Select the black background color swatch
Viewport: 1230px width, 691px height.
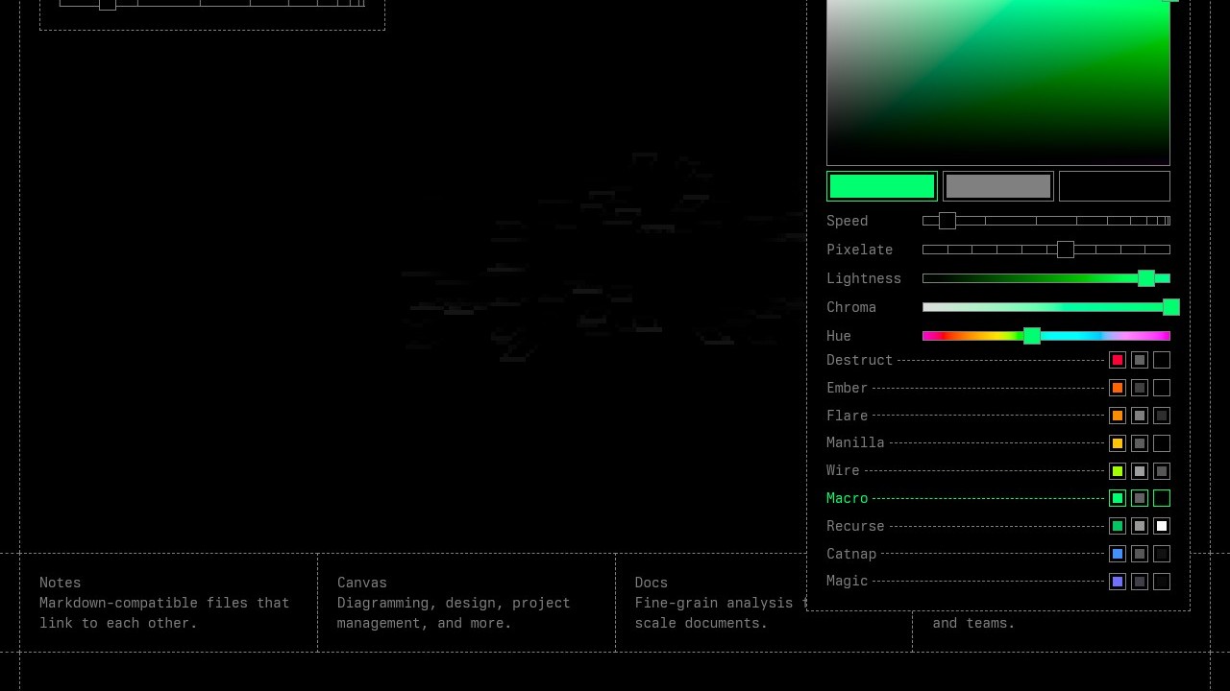coord(1114,186)
